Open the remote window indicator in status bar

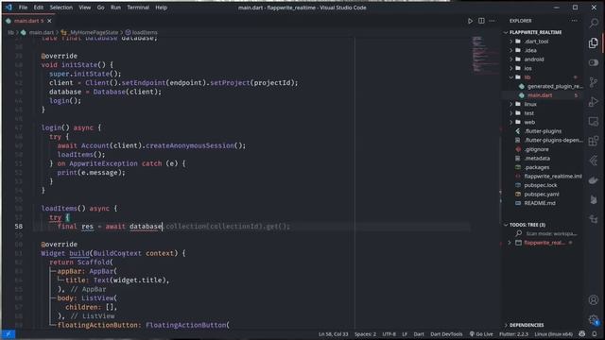[9, 333]
